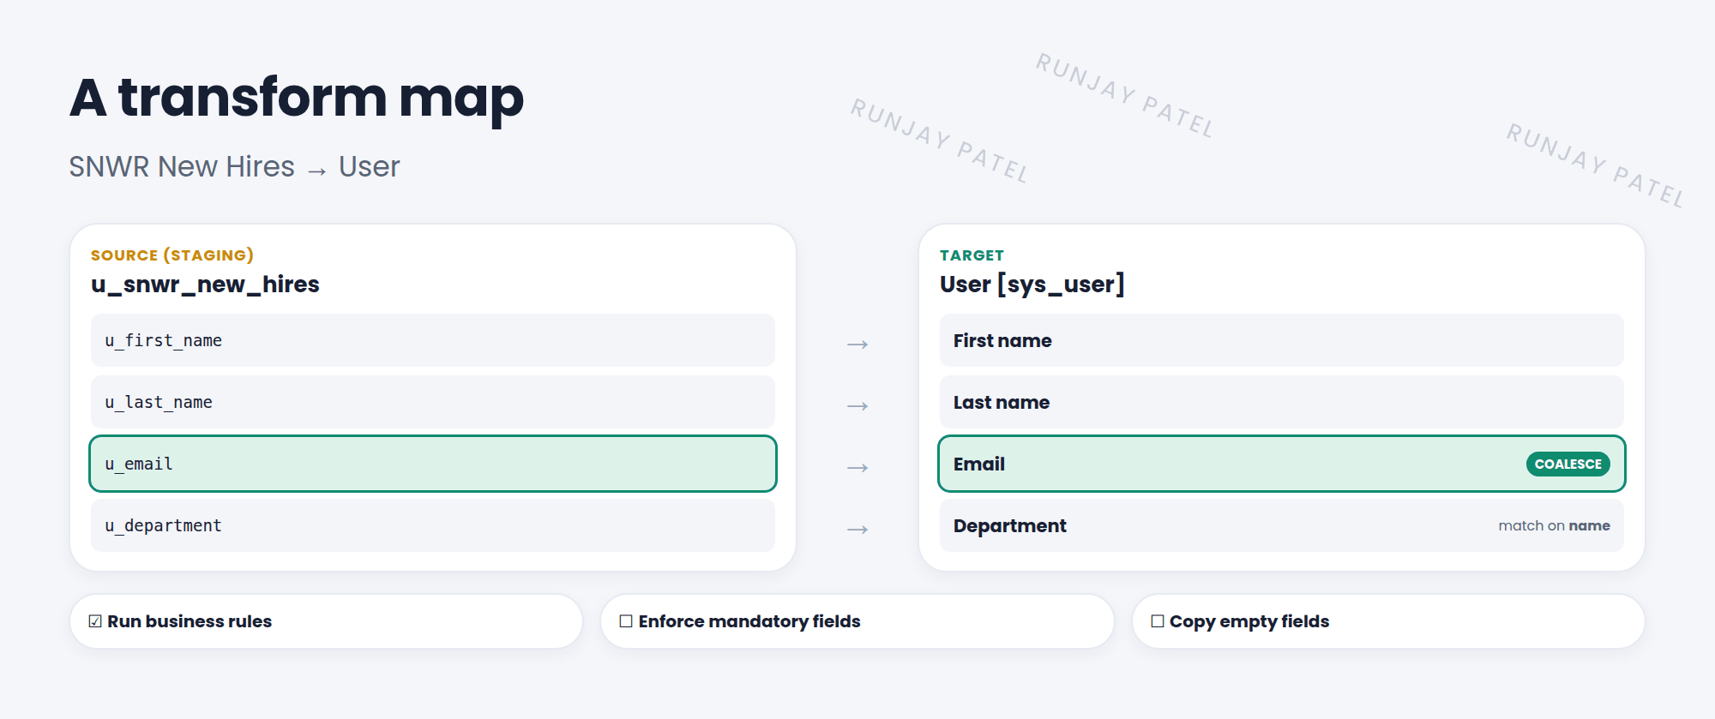Viewport: 1715px width, 719px height.
Task: Click the SNWR New Hires → User subtitle
Action: [234, 166]
